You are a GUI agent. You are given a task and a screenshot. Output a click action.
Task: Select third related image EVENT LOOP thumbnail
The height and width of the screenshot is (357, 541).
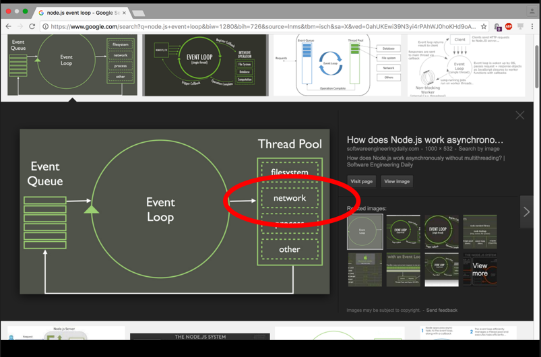click(x=442, y=232)
